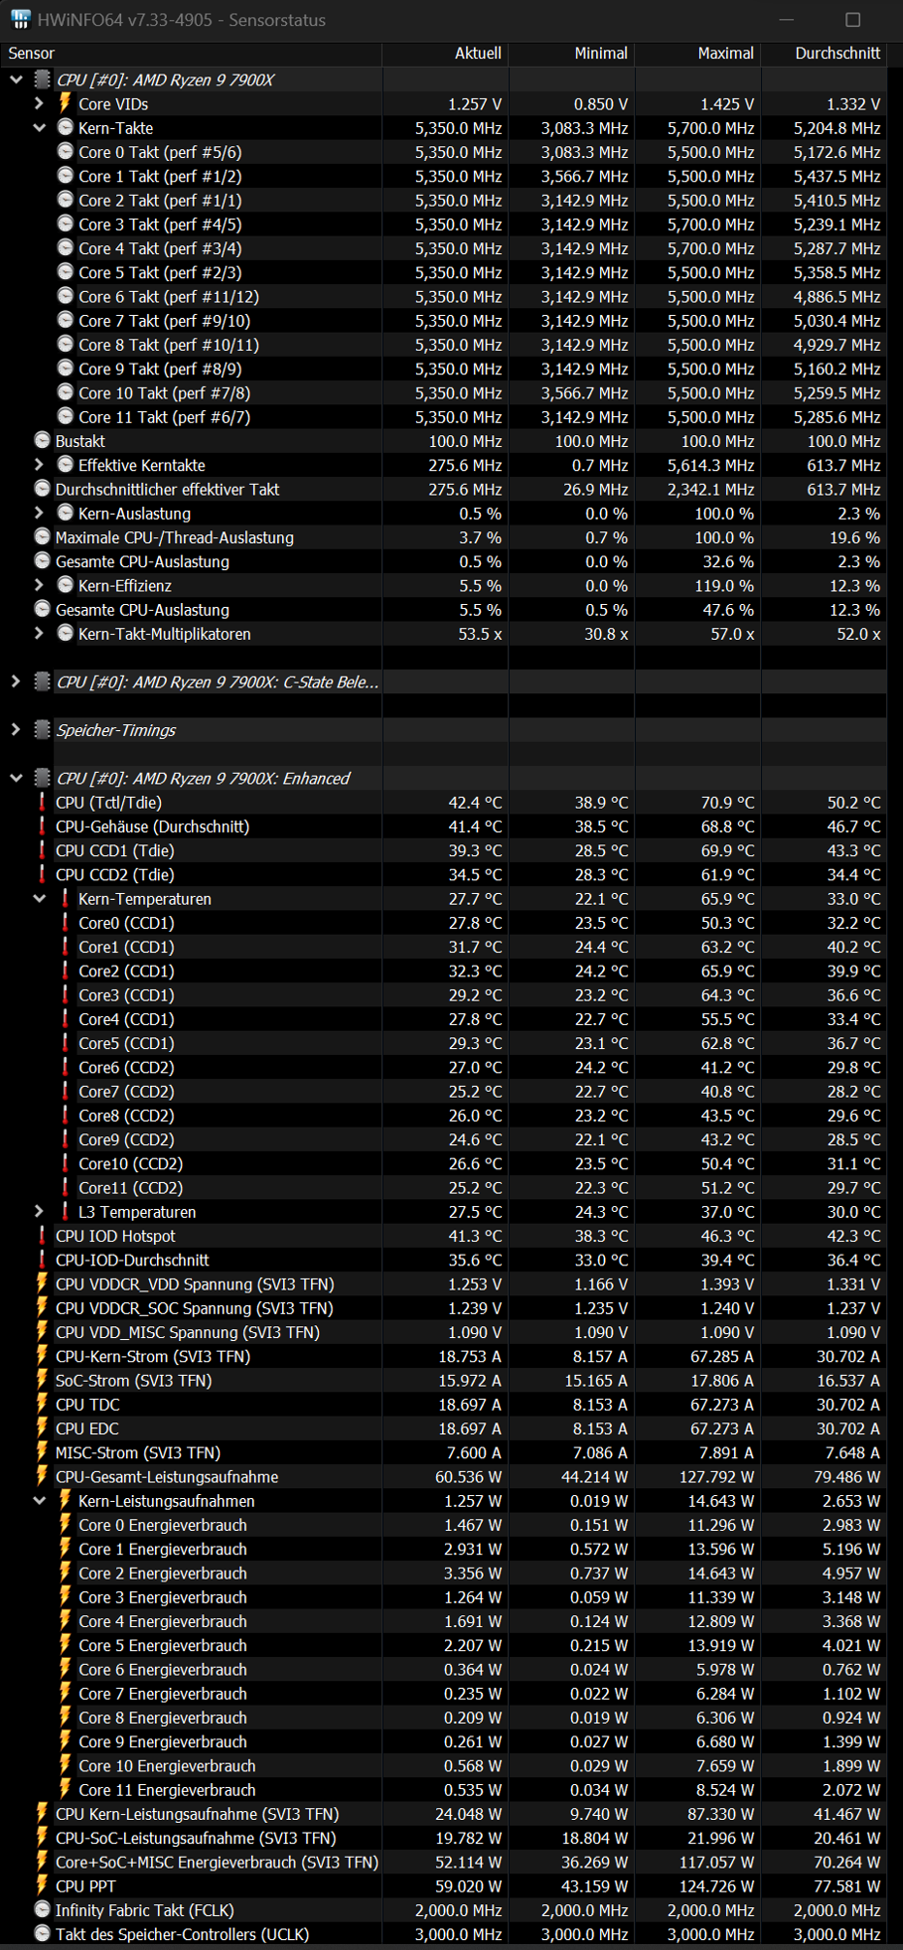Click the thermometer icon of CPU (Tctl/Tdie)

click(x=42, y=802)
